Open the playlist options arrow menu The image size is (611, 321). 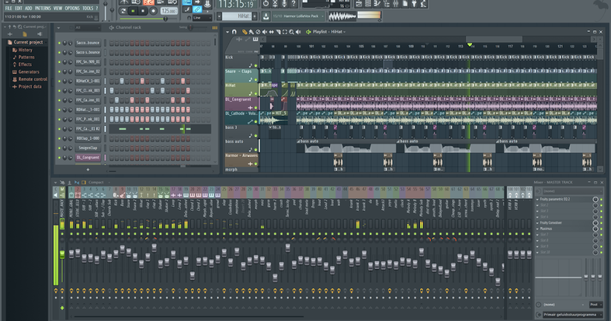click(227, 32)
